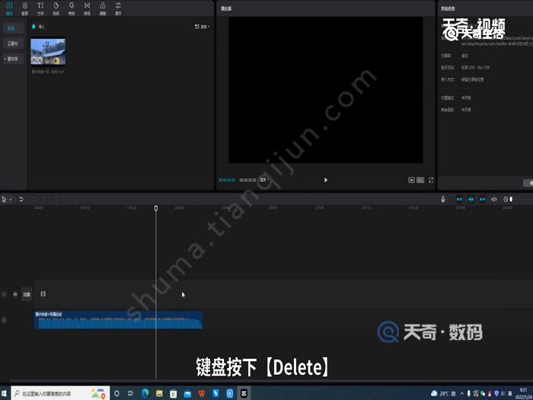
Task: Open Task View on the taskbar
Action: pyautogui.click(x=130, y=394)
